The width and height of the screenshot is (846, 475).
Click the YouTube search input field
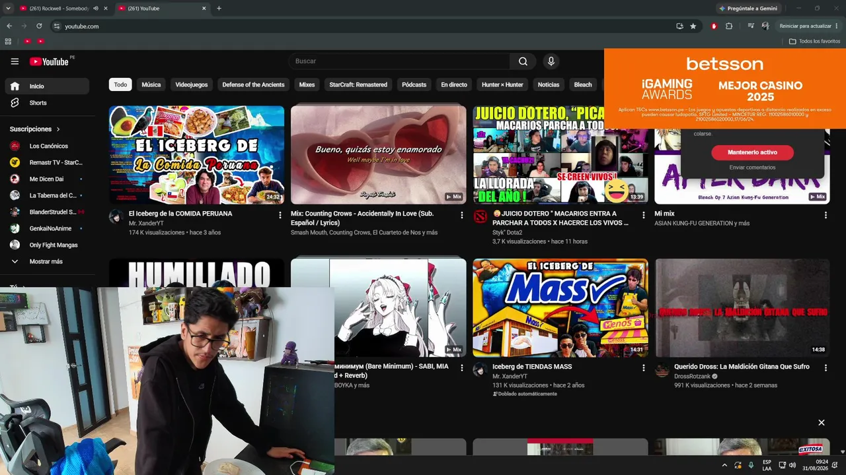399,61
